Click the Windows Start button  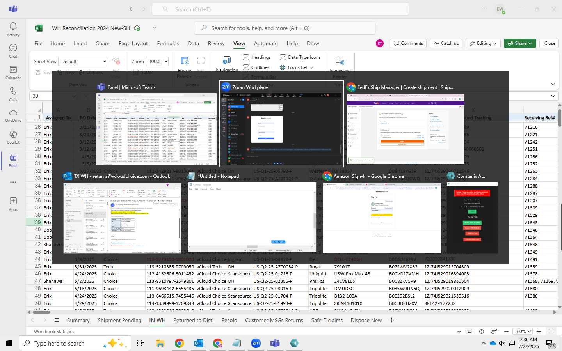click(9, 343)
